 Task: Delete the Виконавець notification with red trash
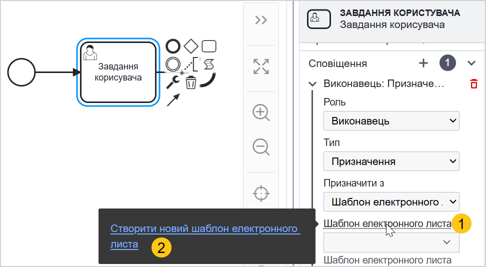click(473, 83)
